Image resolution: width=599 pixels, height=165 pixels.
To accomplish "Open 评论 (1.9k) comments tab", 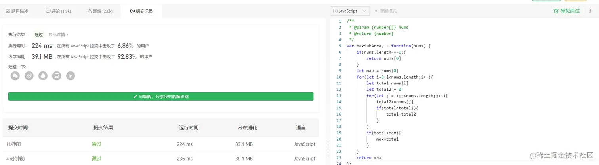I will click(58, 11).
